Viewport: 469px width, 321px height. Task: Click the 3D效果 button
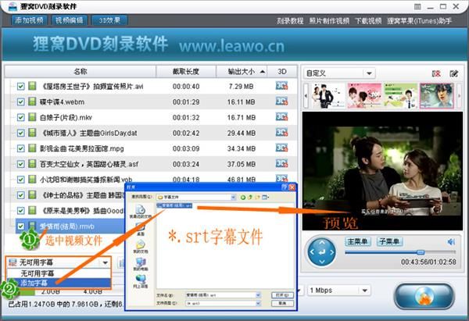pos(109,20)
